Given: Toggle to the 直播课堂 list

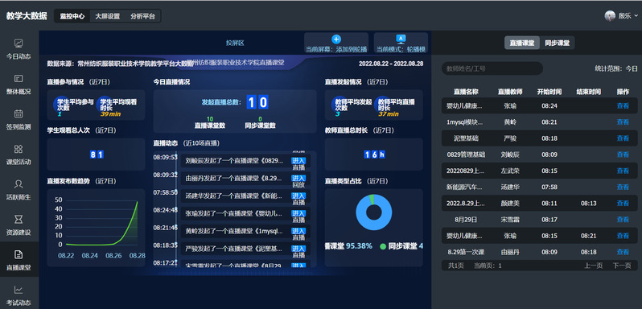Looking at the screenshot, I should pos(522,43).
